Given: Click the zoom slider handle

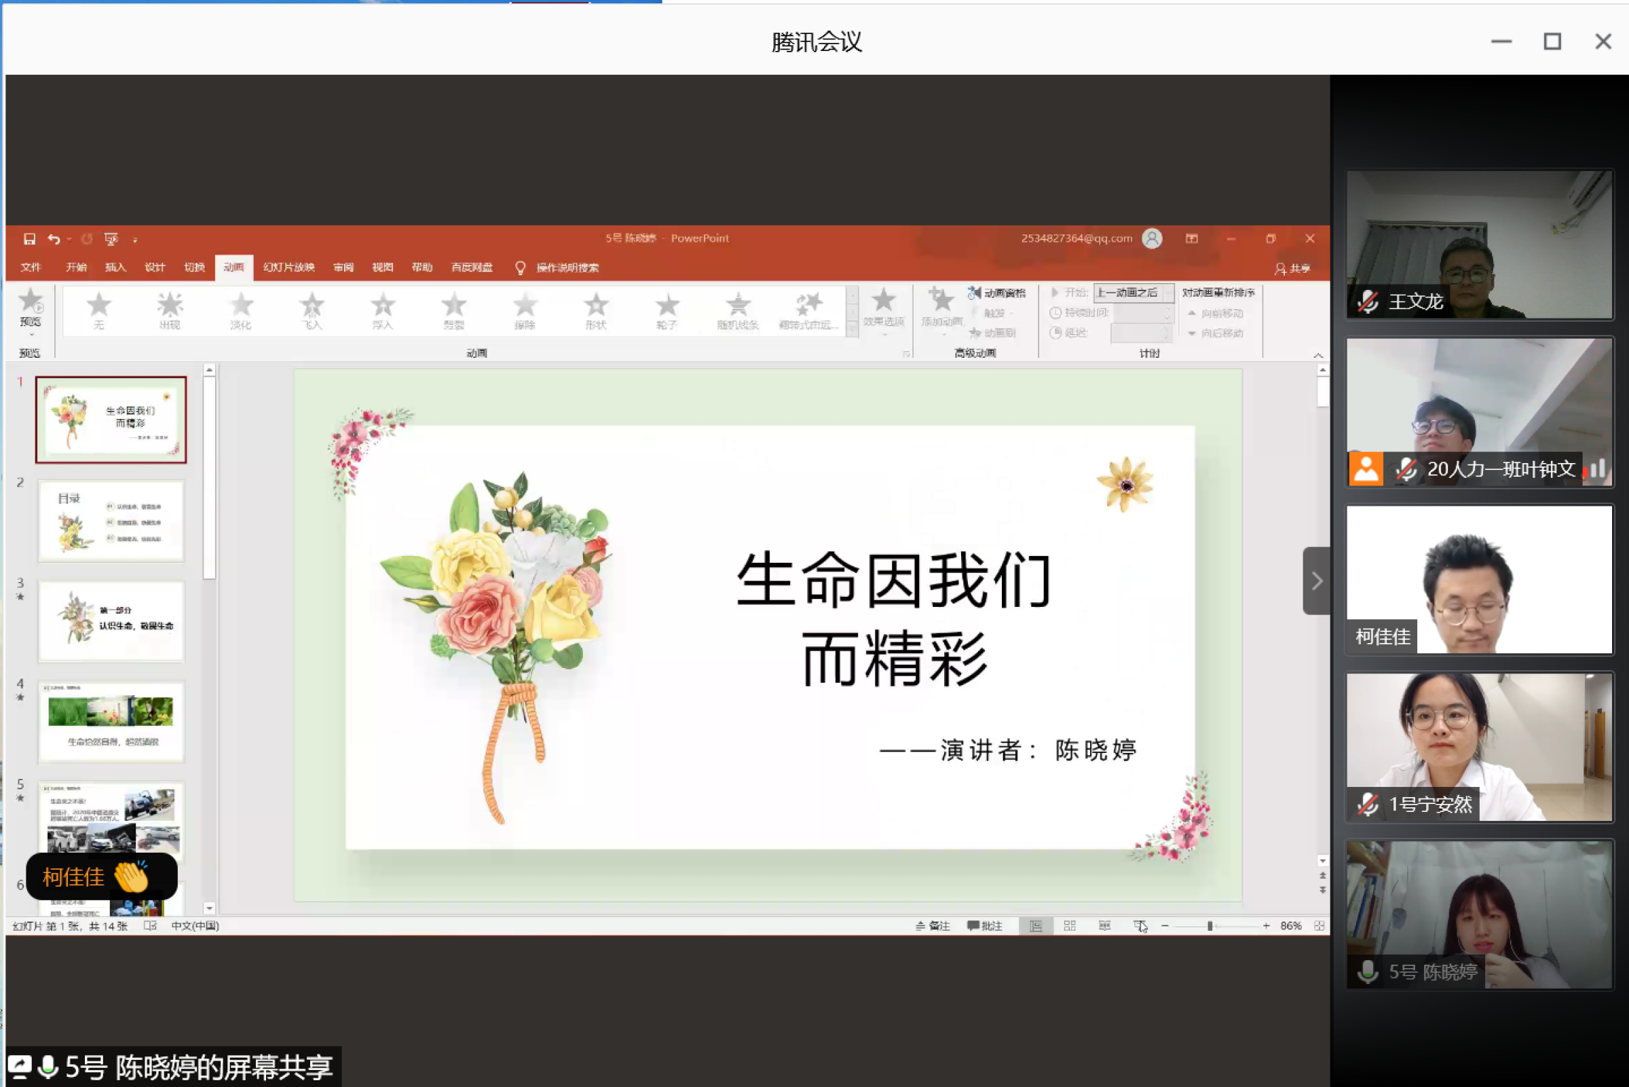Looking at the screenshot, I should pos(1210,926).
